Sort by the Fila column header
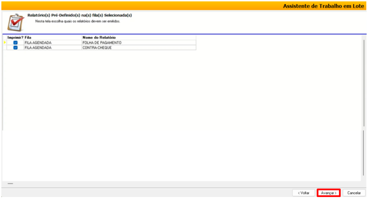The height and width of the screenshot is (199, 368). coord(27,38)
